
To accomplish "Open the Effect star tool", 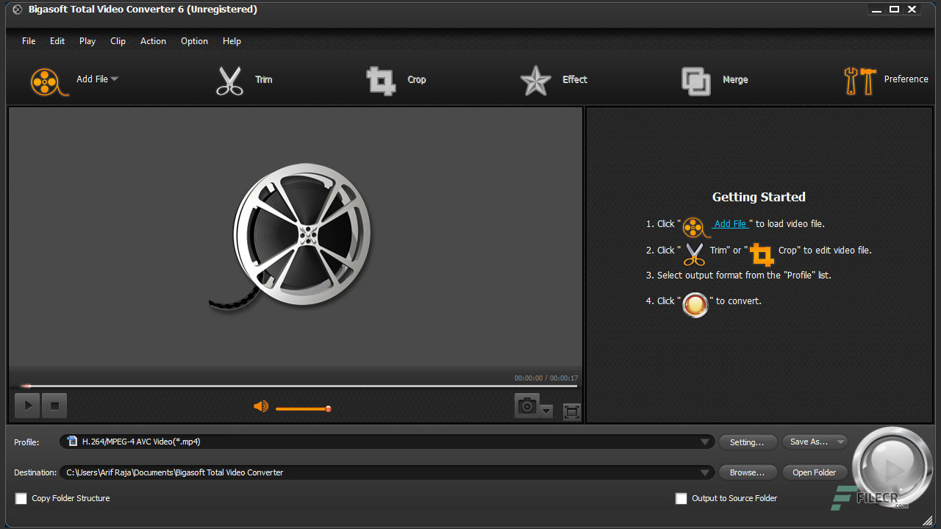I will [x=535, y=81].
